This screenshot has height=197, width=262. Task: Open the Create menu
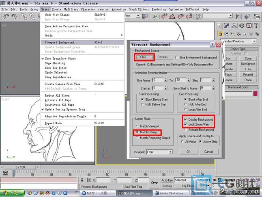tap(56, 9)
